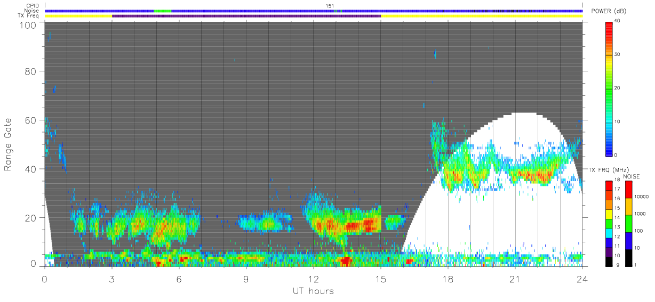Click the 'NOISE' legend title
The height and width of the screenshot is (302, 655).
(x=631, y=176)
